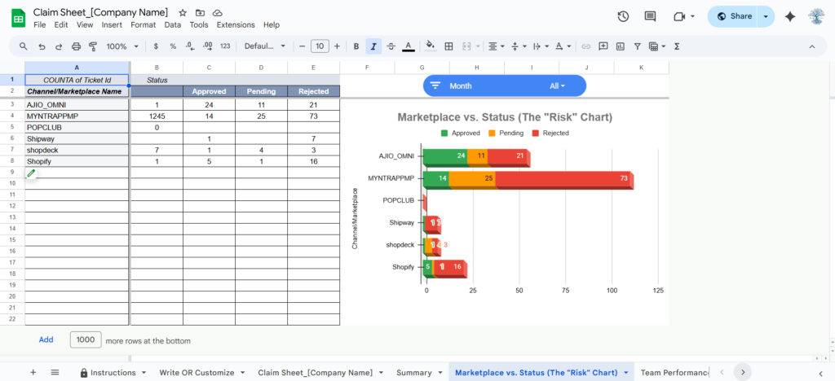Open the Extensions menu
The height and width of the screenshot is (381, 835).
[236, 25]
